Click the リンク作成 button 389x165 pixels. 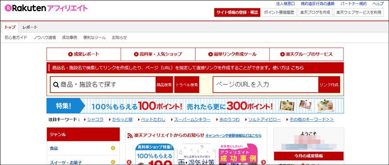tap(329, 84)
